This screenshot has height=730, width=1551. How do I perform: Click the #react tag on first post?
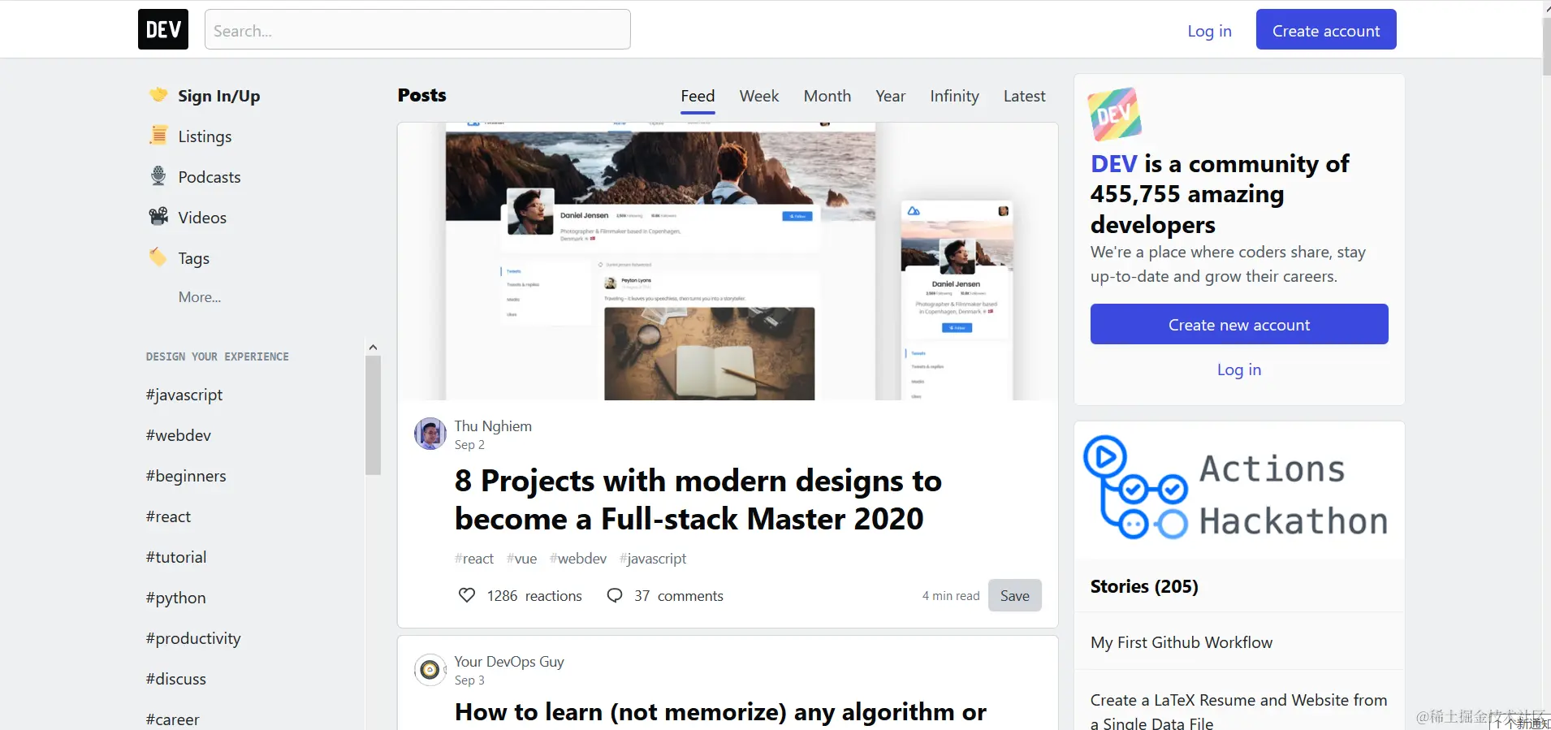point(474,558)
